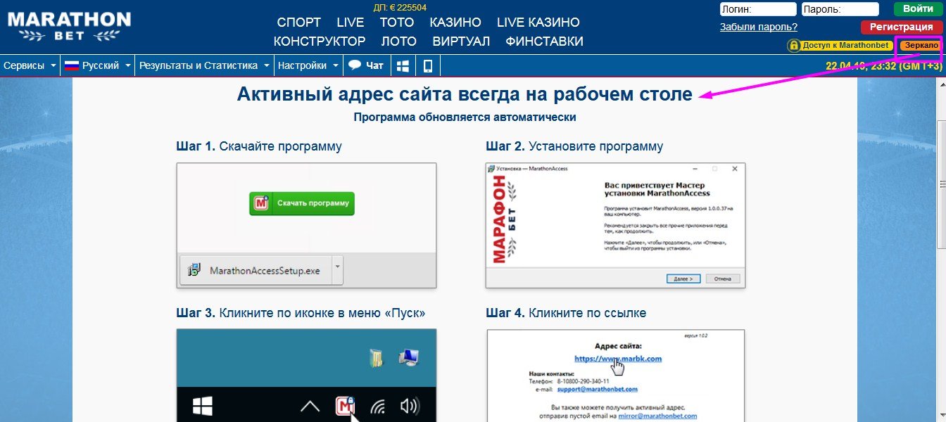Screen dimensions: 946x422
Task: Click the Шаг 2. Установите программу text
Action: 574,146
